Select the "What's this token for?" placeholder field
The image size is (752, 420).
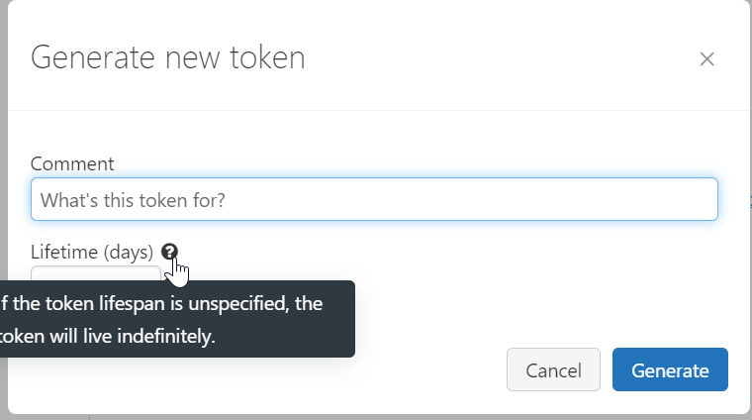point(374,199)
